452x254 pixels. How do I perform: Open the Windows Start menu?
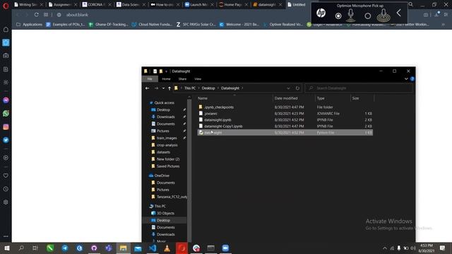pyautogui.click(x=7, y=248)
